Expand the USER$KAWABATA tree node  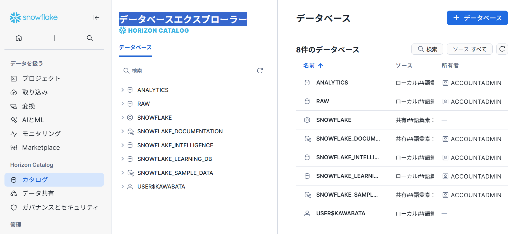pos(122,186)
